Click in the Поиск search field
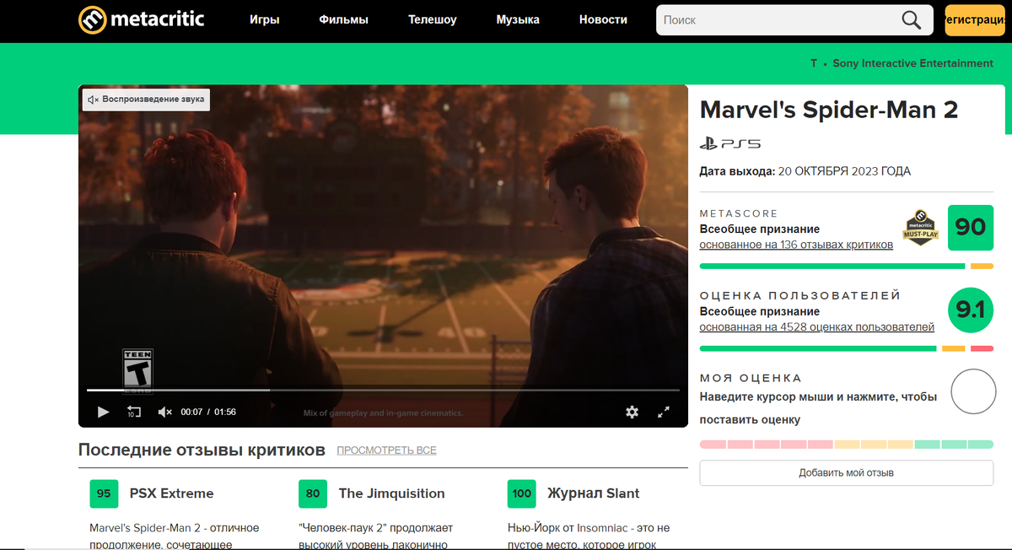 coord(776,20)
